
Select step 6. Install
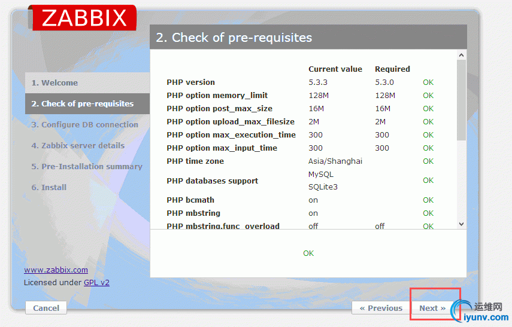pyautogui.click(x=49, y=188)
